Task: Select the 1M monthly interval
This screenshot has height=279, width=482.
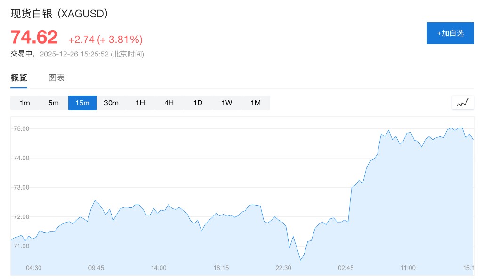Action: click(256, 103)
